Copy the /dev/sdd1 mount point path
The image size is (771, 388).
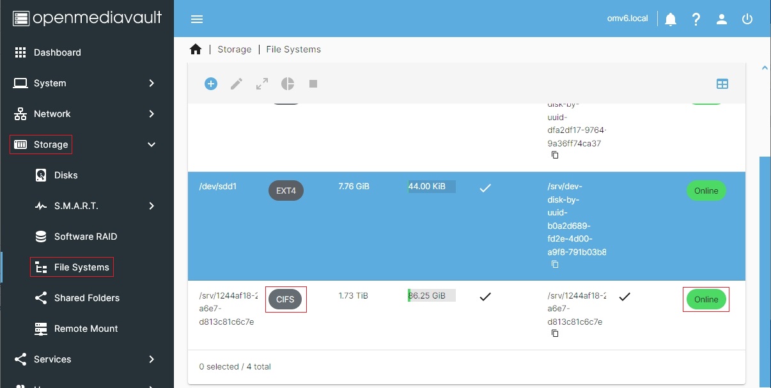555,264
